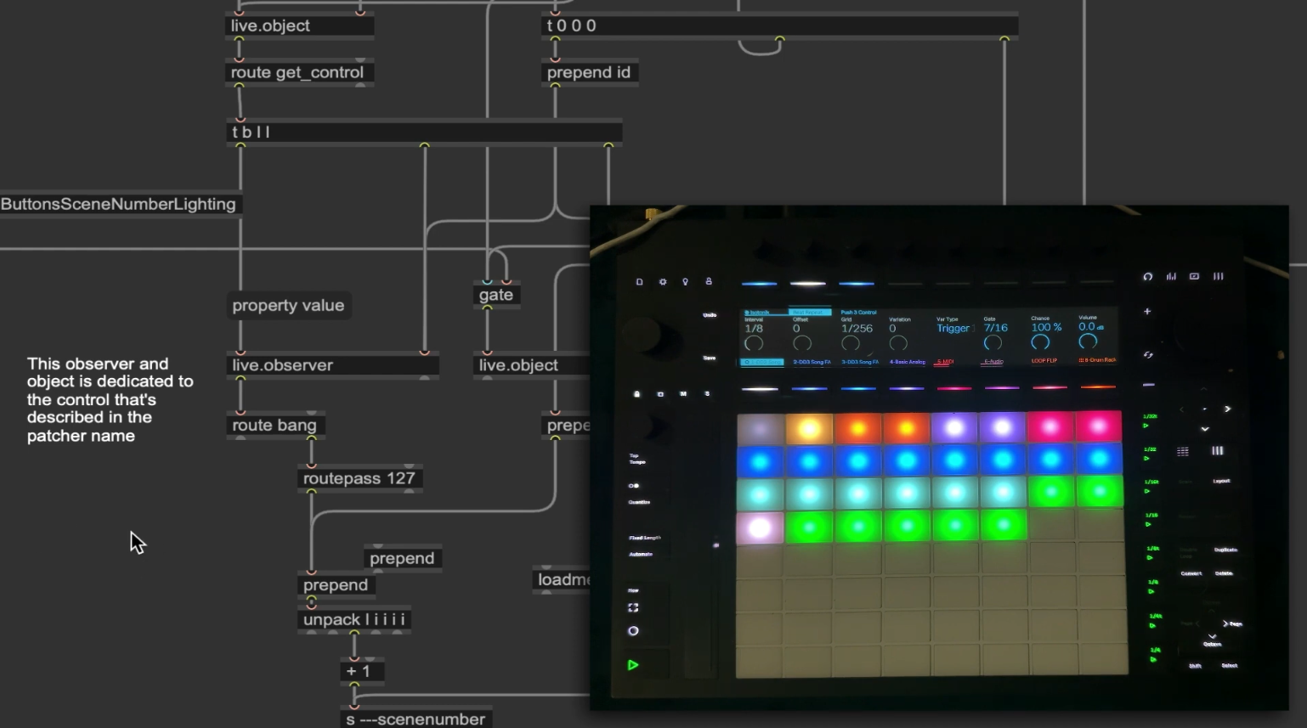
Task: Click the routepass 127 object in the patcher
Action: coord(359,478)
